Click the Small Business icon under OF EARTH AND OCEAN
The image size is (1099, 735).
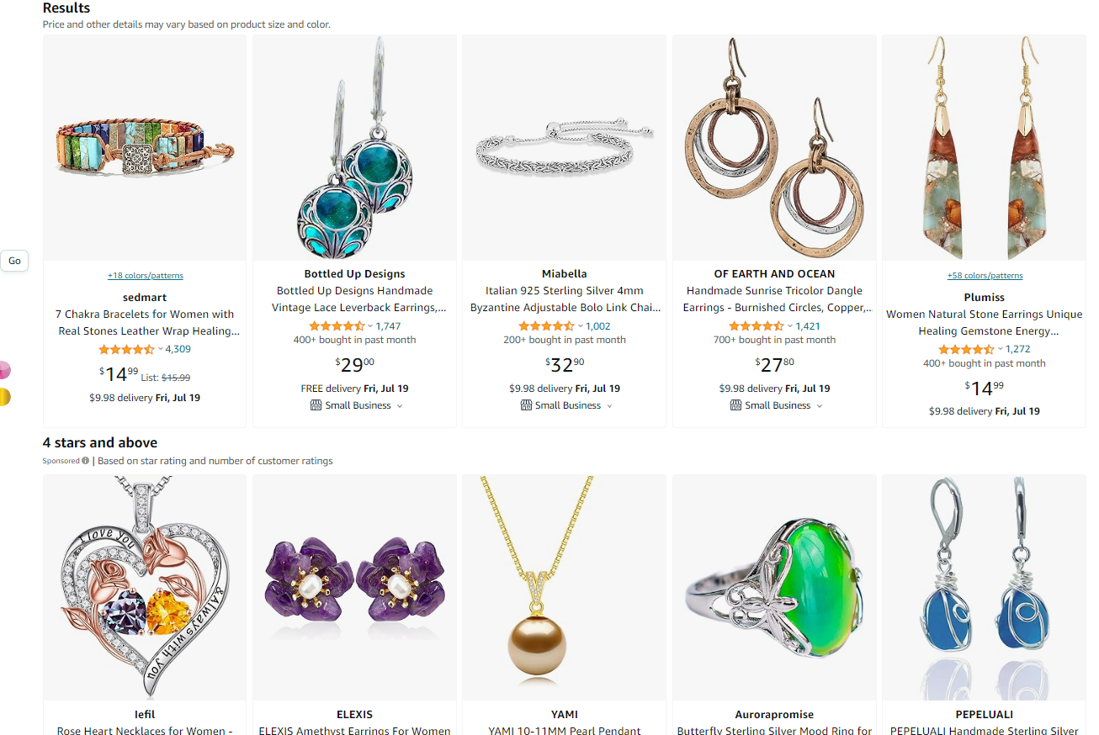(736, 405)
